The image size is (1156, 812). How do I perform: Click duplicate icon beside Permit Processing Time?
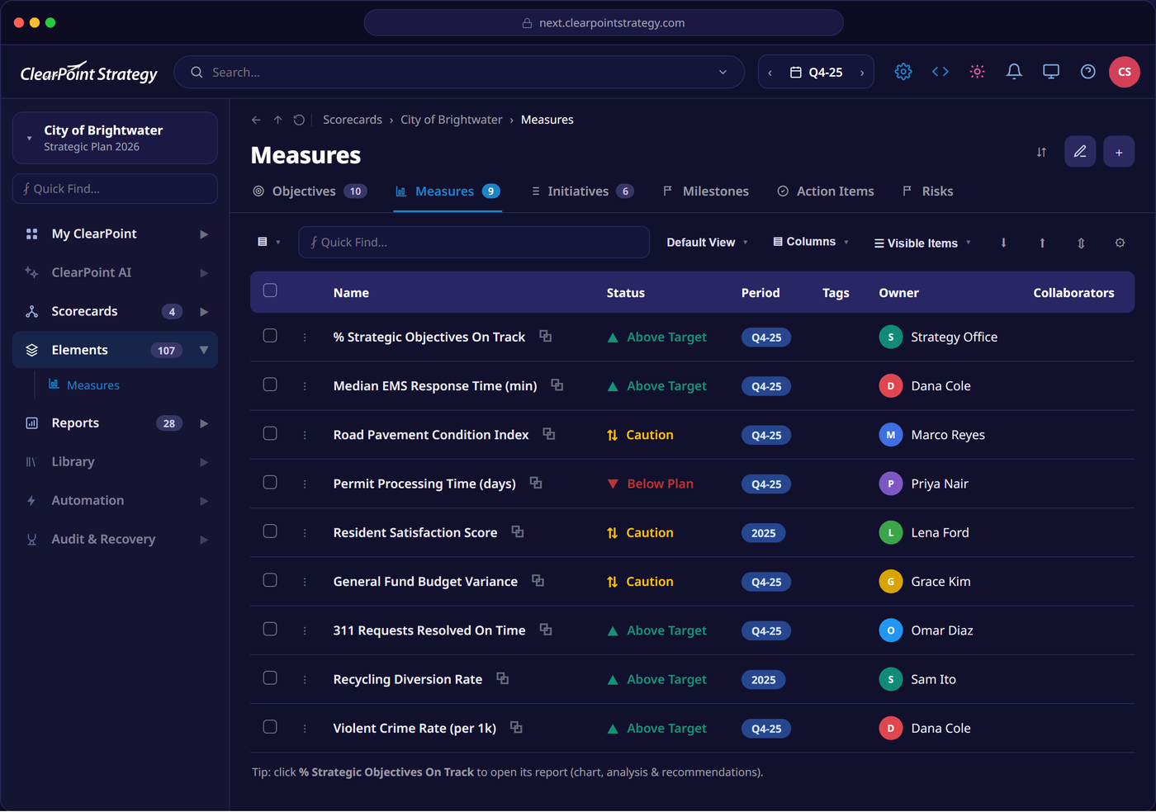click(x=536, y=483)
